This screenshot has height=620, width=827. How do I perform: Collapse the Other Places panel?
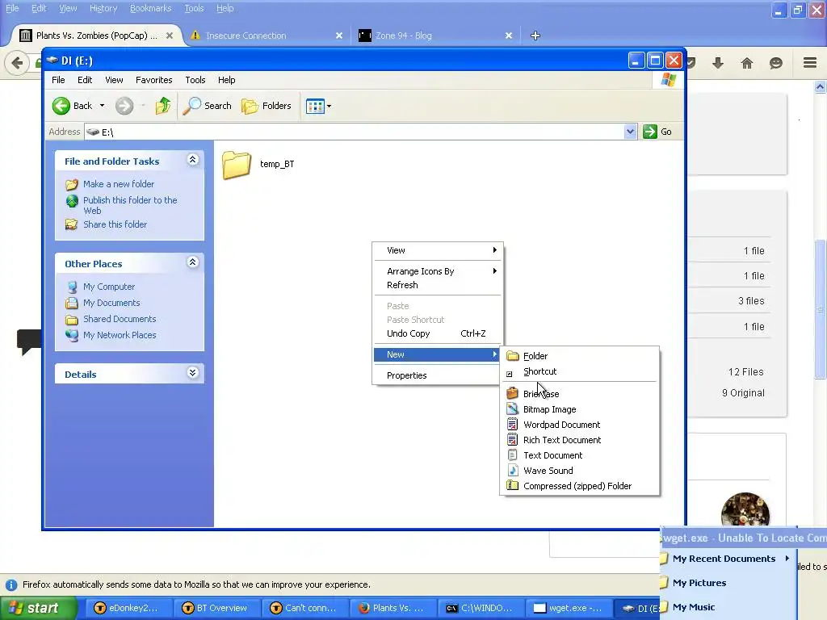pos(192,262)
